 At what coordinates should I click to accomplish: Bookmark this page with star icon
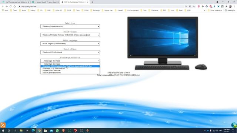click(194, 7)
